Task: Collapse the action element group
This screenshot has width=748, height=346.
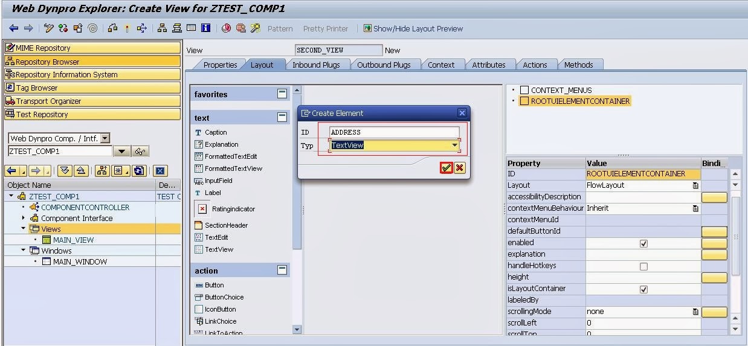Action: tap(282, 270)
